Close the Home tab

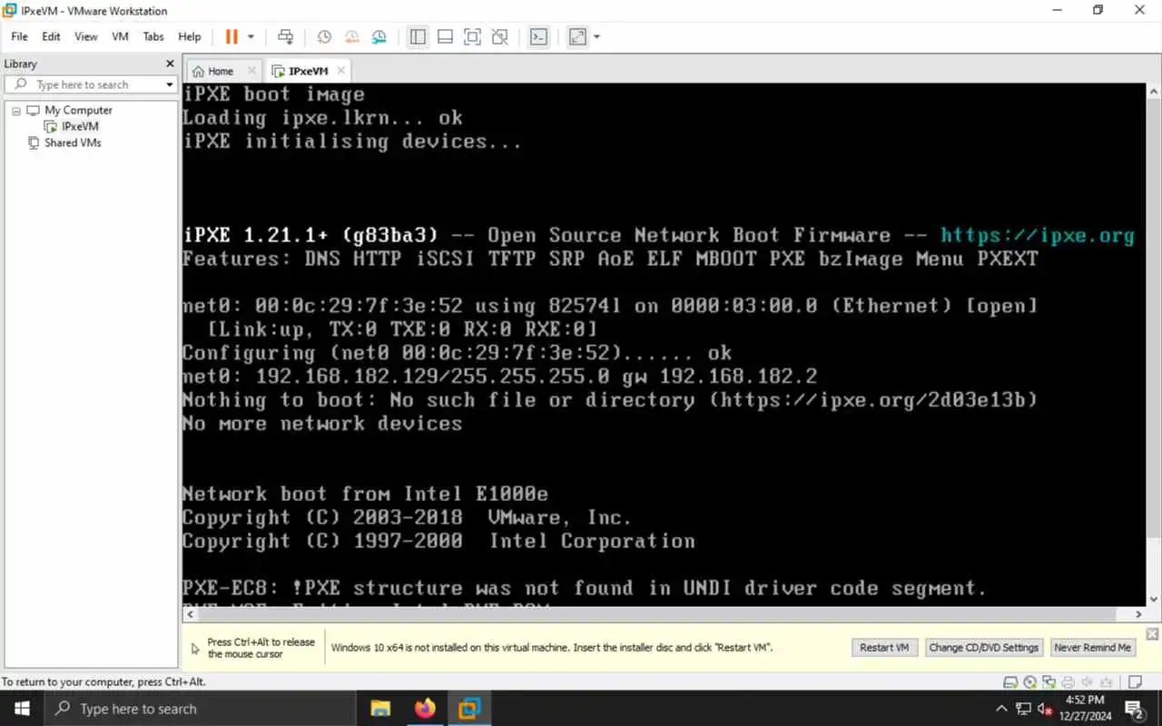(x=251, y=71)
